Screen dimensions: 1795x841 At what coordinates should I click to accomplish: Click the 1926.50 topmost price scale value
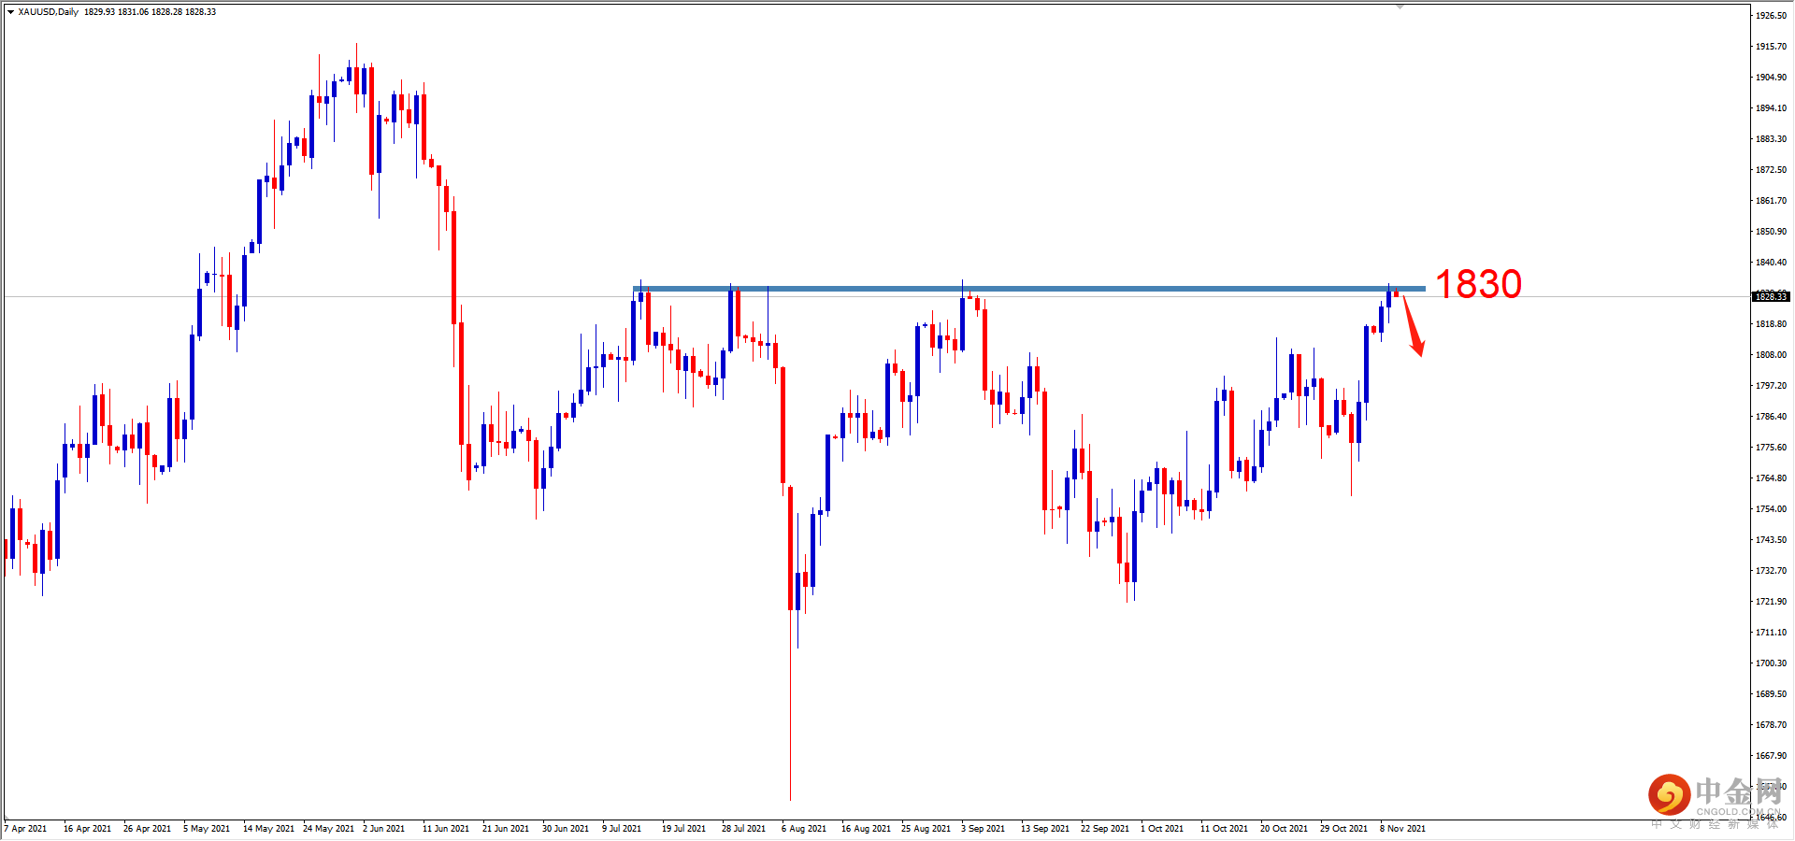point(1770,16)
